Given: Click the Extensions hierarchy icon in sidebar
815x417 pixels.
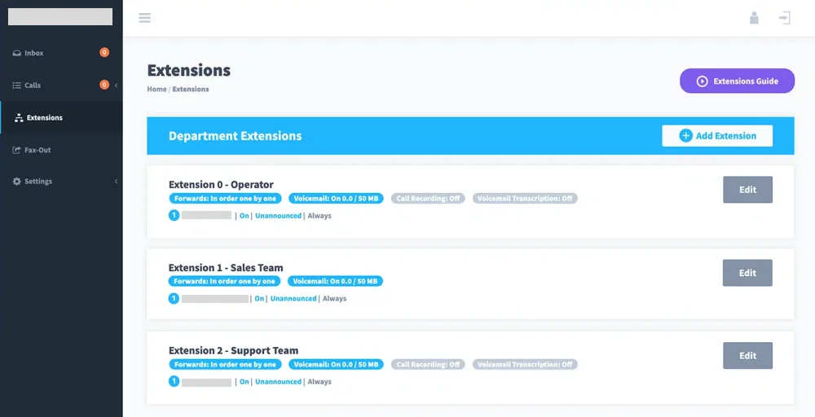Looking at the screenshot, I should [20, 118].
